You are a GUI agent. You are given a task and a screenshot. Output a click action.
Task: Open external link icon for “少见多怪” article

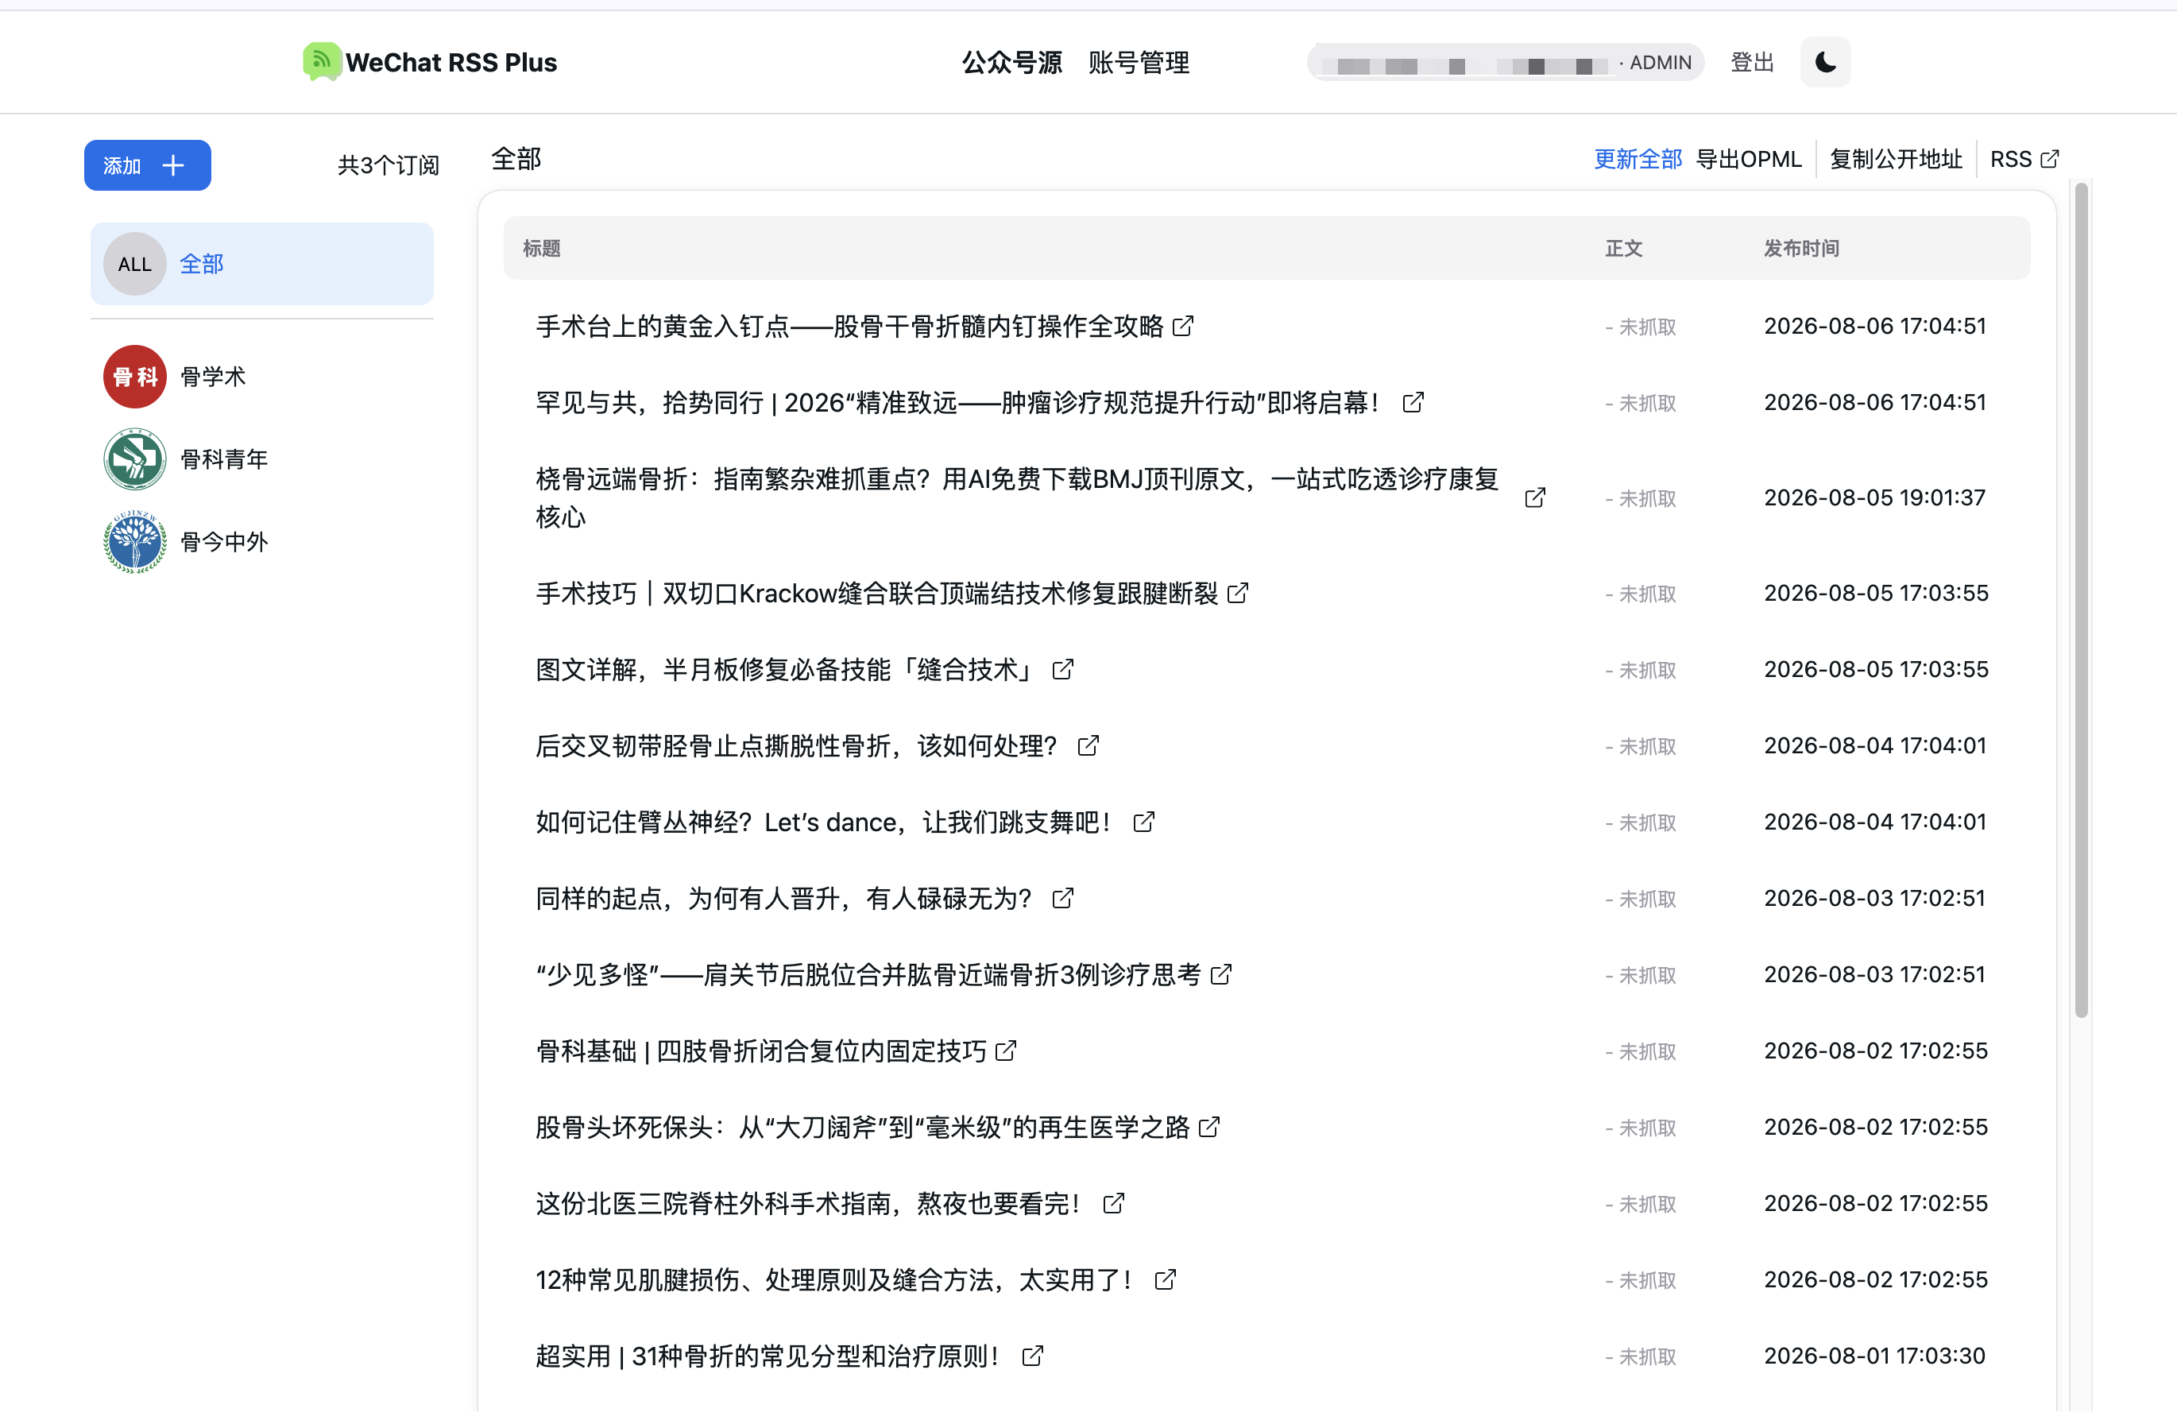click(1221, 975)
